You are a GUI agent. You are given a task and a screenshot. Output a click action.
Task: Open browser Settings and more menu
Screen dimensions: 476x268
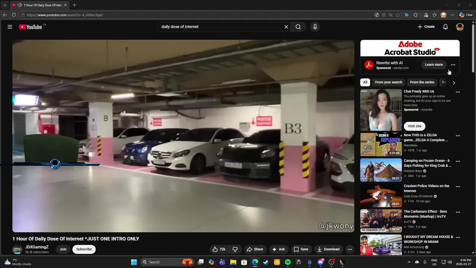(452, 15)
